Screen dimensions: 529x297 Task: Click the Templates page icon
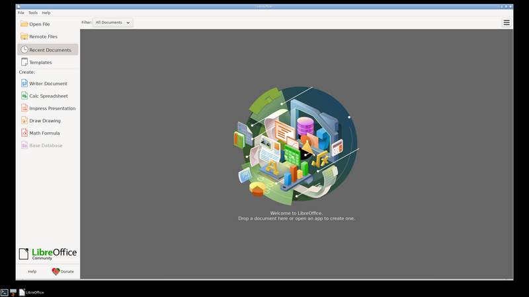(x=24, y=62)
